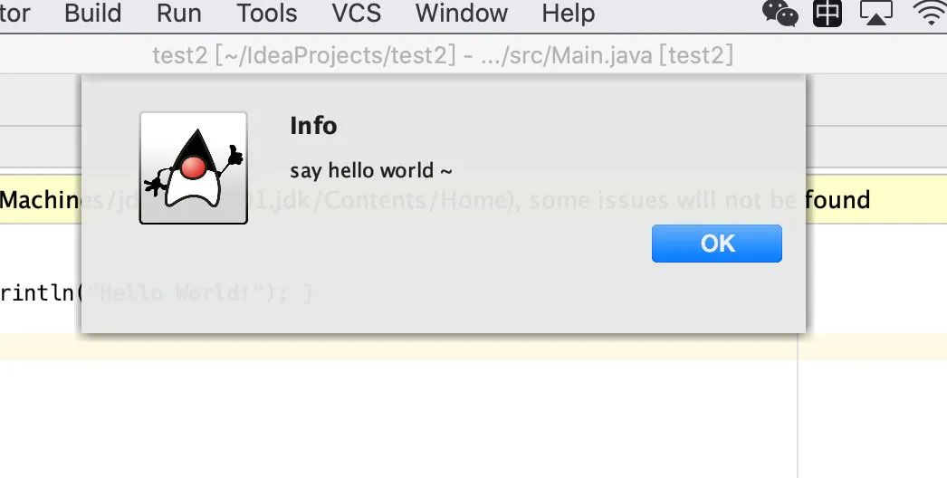Viewport: 947px width, 478px height.
Task: Click the WeChat icon in menu bar
Action: (x=780, y=13)
